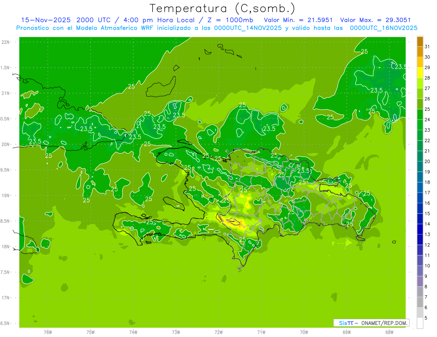Screen dimensions: 437x337
Task: Click the "Valor Min. = 21.5951" value
Action: 298,20
